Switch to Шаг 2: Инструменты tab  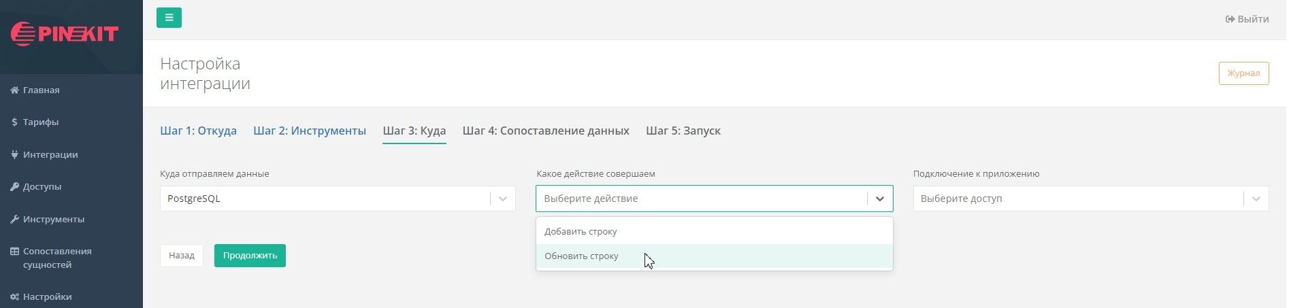tap(309, 131)
